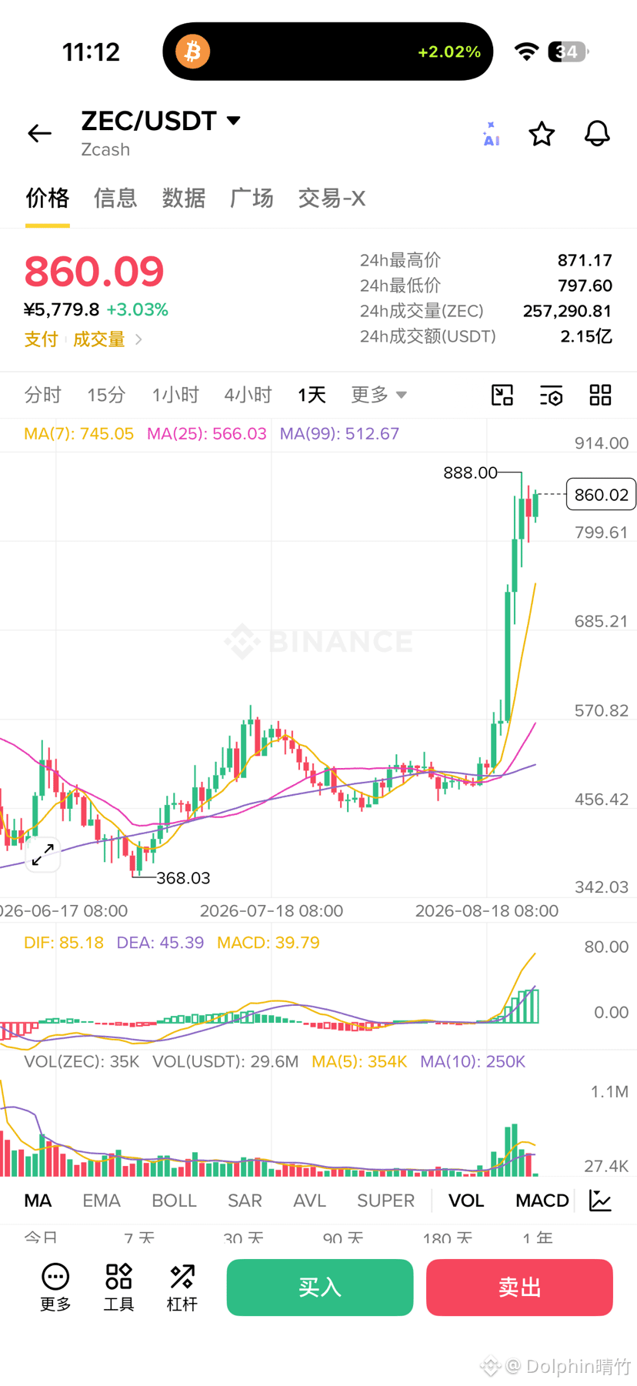Switch to the 广场 tab
This screenshot has height=1386, width=637.
click(252, 198)
